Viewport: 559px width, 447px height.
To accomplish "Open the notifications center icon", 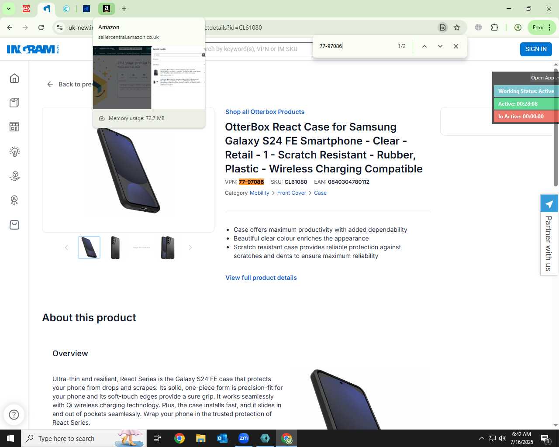I will pos(545,438).
